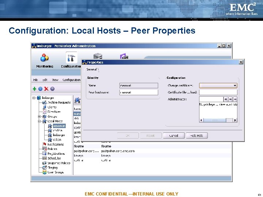Select the limburger host under Local Hosts
The image size is (263, 197).
click(x=59, y=135)
